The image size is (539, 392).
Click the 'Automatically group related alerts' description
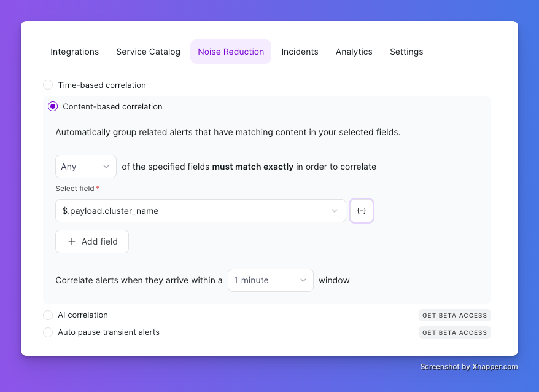point(228,133)
